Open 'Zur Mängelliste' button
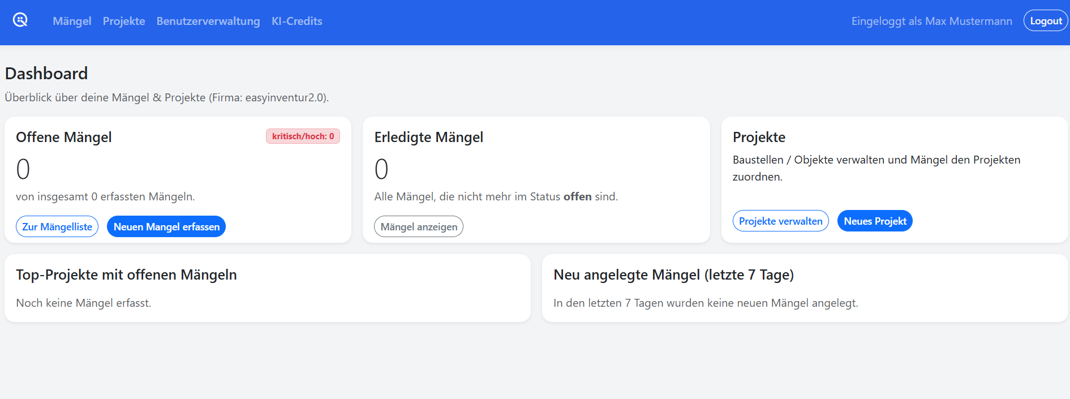The width and height of the screenshot is (1070, 399). [57, 227]
